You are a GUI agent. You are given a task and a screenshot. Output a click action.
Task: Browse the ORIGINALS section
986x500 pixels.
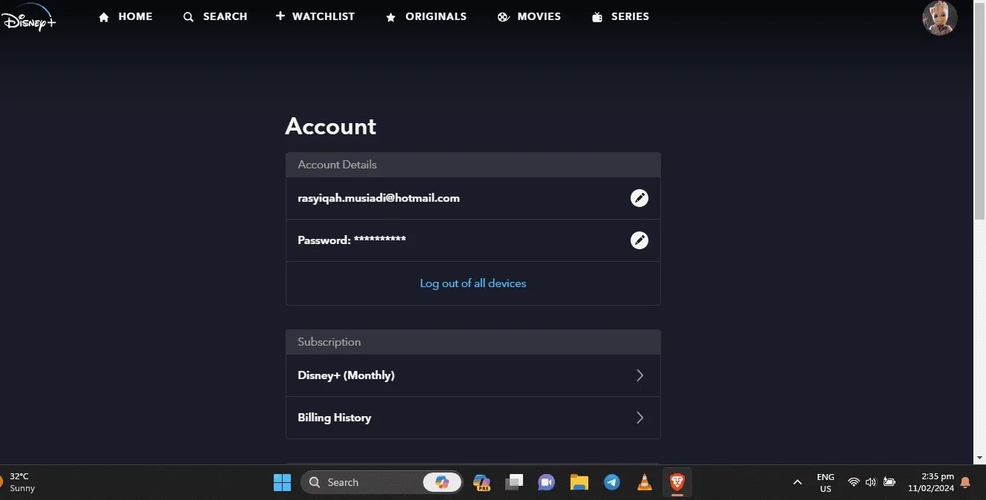[x=426, y=16]
